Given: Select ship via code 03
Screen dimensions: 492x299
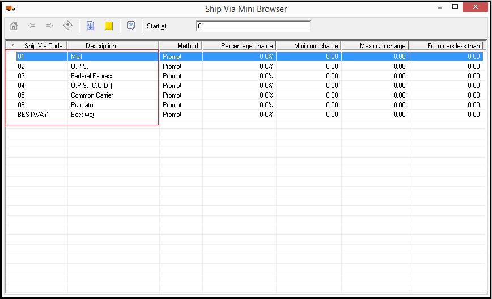Looking at the screenshot, I should click(x=42, y=76).
